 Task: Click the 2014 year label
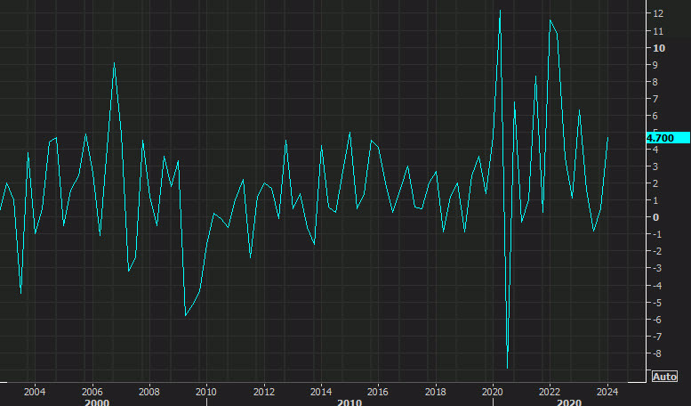coord(321,392)
